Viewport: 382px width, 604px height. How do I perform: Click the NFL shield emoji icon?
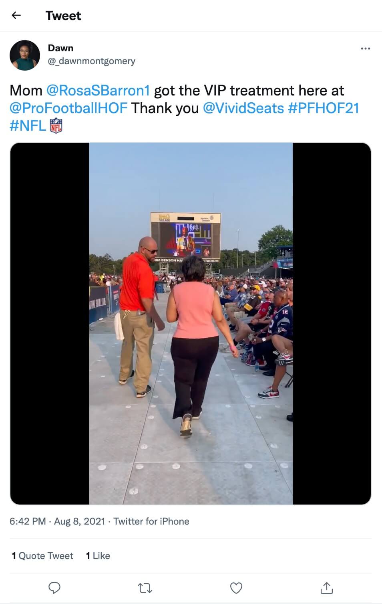click(x=56, y=126)
